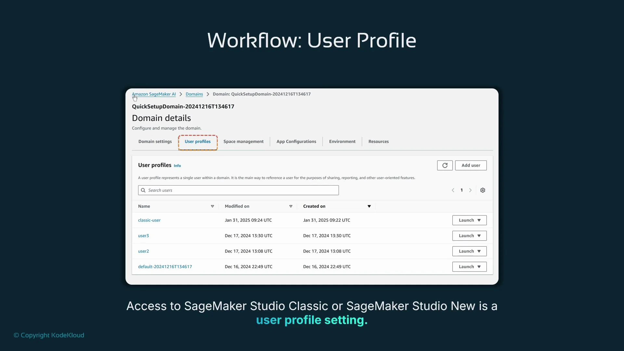Switch to the Space management tab
Screen dimensions: 624x351
243,141
